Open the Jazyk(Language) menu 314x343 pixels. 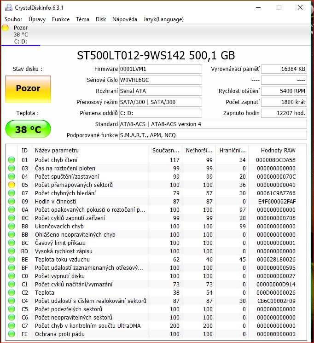coord(163,19)
